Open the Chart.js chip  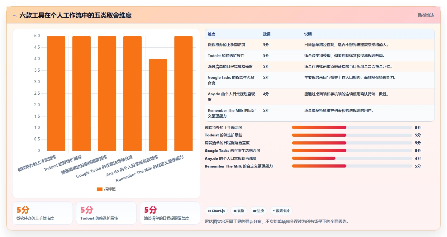pos(216,211)
